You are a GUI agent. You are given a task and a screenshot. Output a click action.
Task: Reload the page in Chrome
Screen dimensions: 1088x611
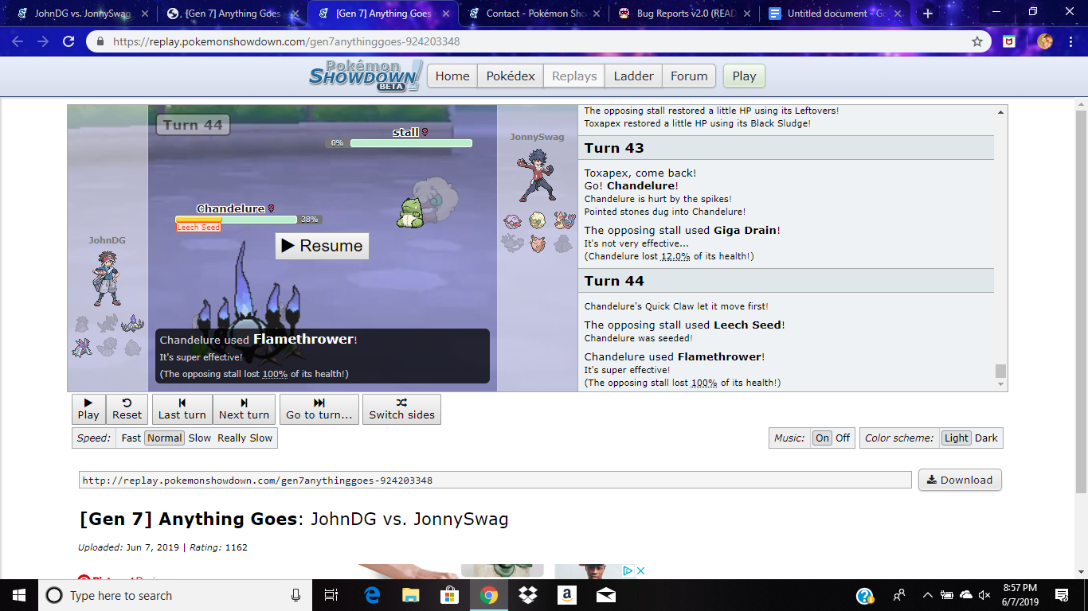(68, 41)
